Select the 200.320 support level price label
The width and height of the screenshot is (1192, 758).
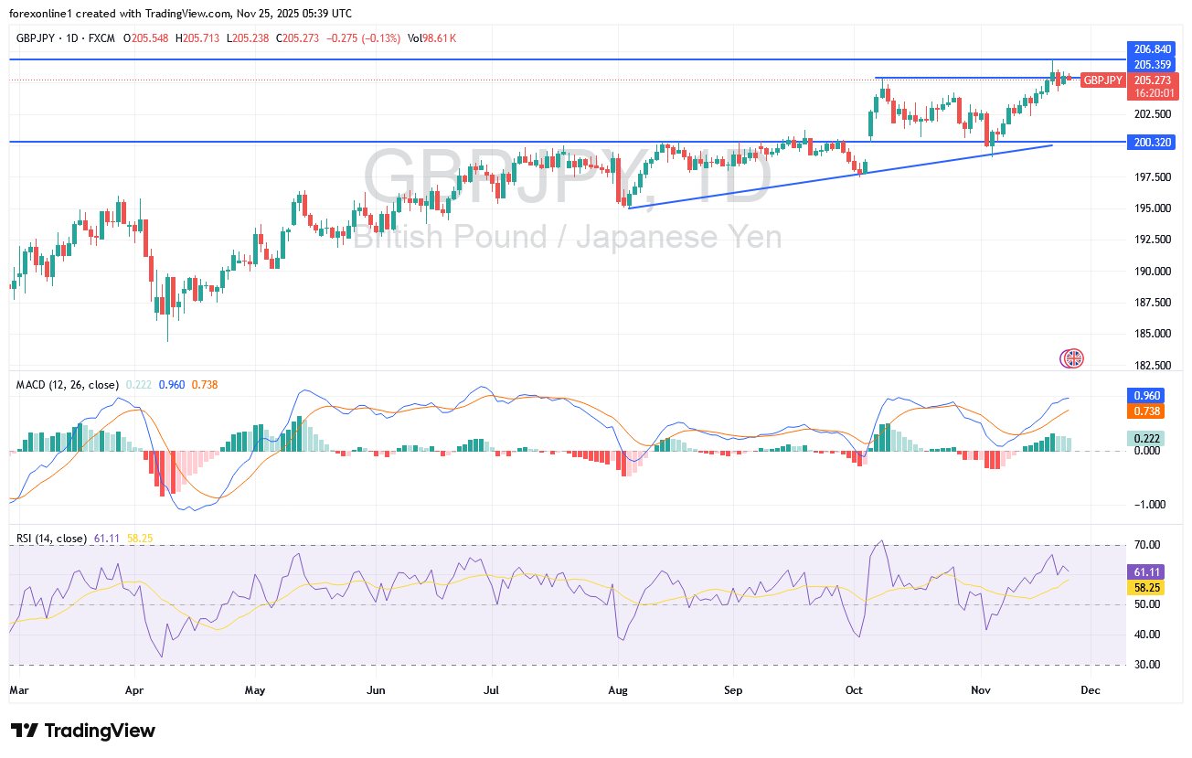tap(1153, 143)
